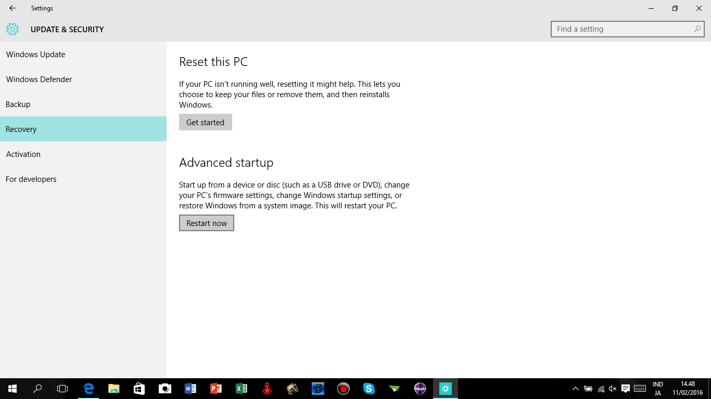Open Microsoft Word from the taskbar
711x399 pixels.
(x=191, y=388)
